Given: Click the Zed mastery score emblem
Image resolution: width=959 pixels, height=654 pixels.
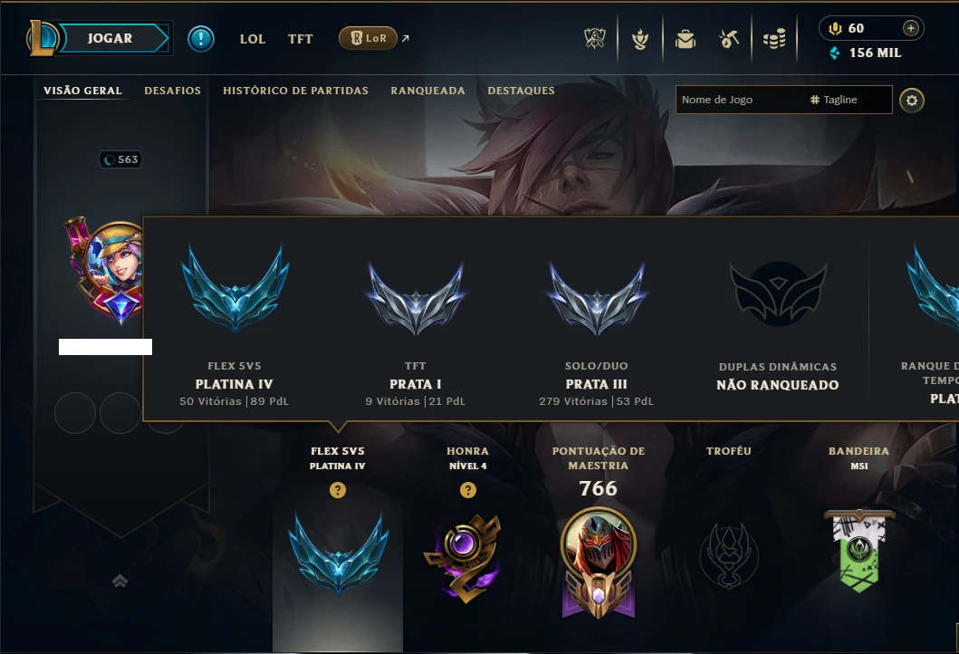Looking at the screenshot, I should tap(599, 563).
